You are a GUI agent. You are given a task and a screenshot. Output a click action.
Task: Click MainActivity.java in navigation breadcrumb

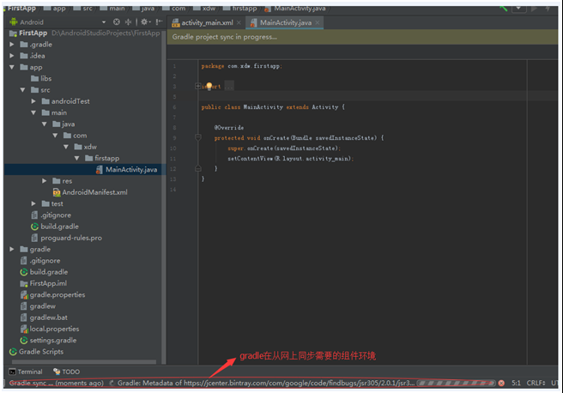click(x=295, y=9)
